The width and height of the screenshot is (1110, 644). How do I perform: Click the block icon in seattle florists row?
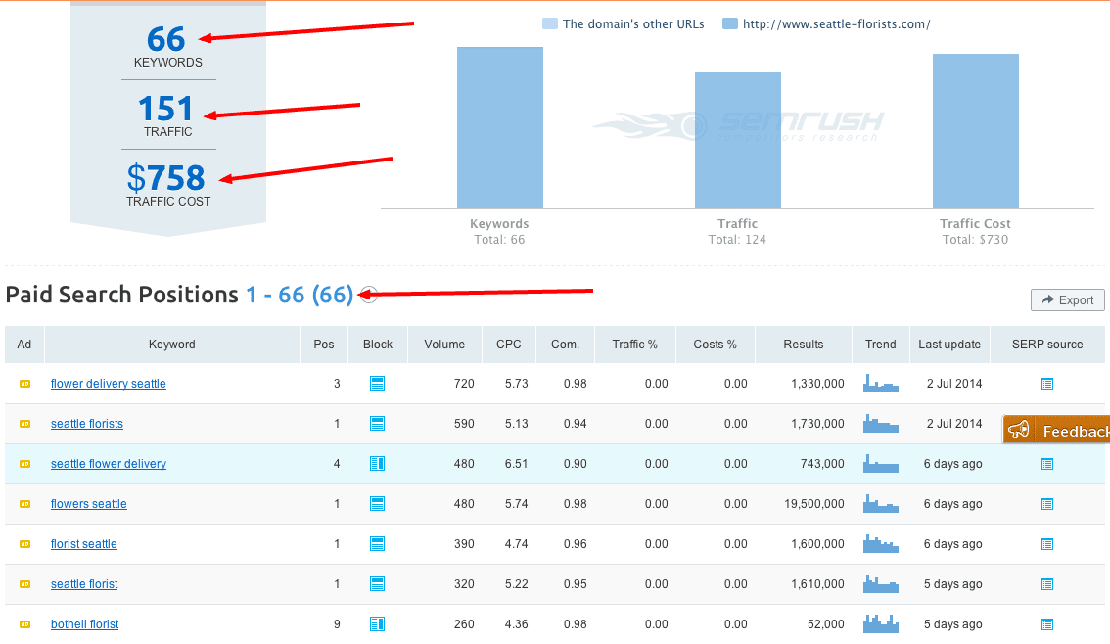377,424
